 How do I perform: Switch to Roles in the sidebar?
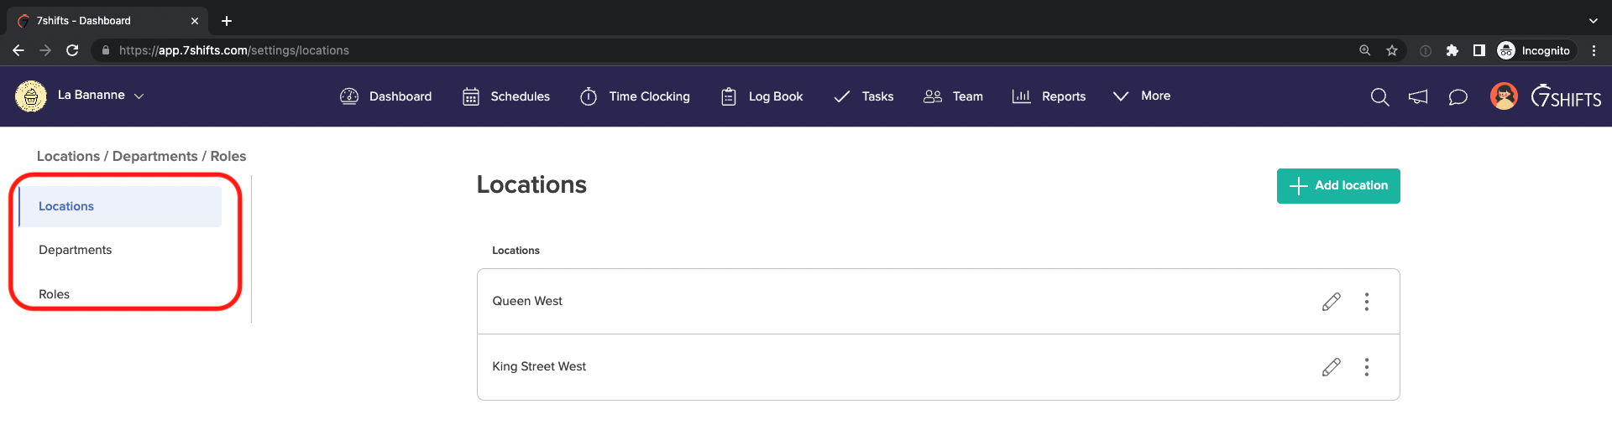[x=55, y=294]
